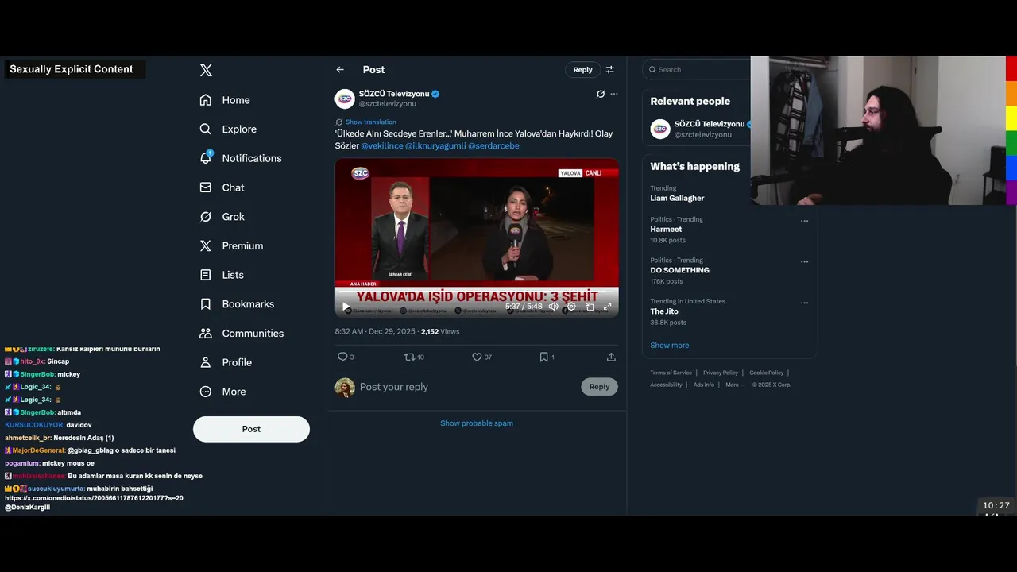Click Show probable spam
1017x572 pixels.
tap(477, 423)
